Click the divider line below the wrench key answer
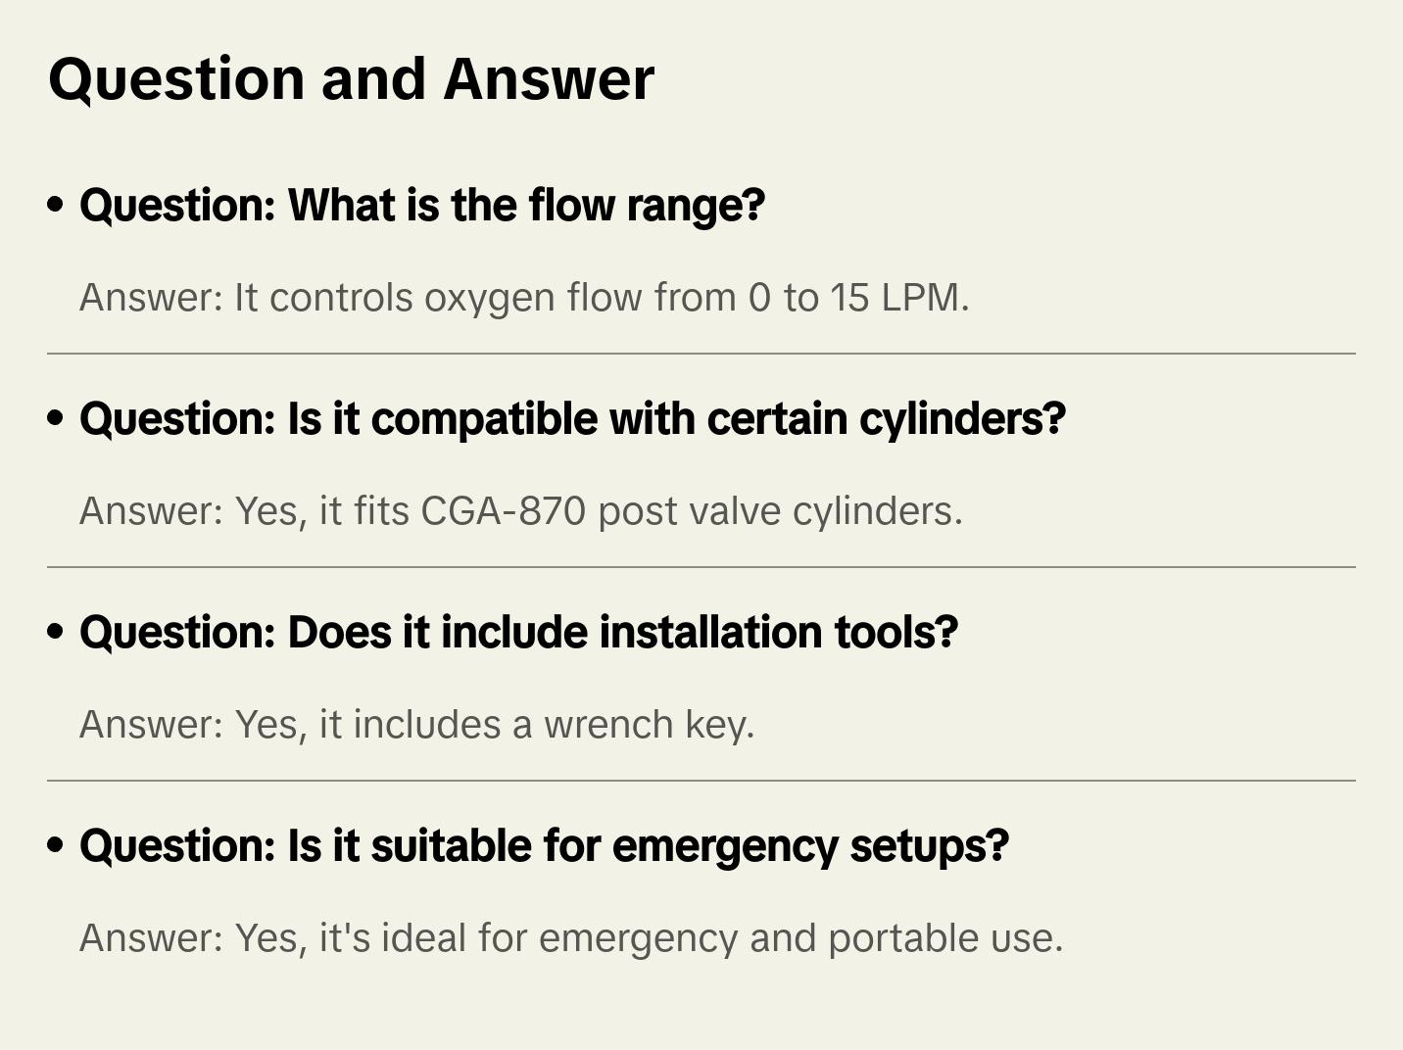The width and height of the screenshot is (1403, 1050). (x=701, y=781)
